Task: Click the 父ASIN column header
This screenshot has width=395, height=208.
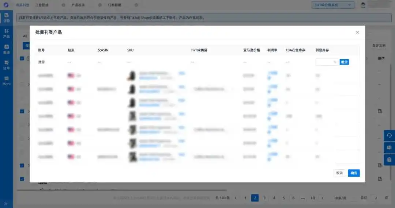Action: 103,50
